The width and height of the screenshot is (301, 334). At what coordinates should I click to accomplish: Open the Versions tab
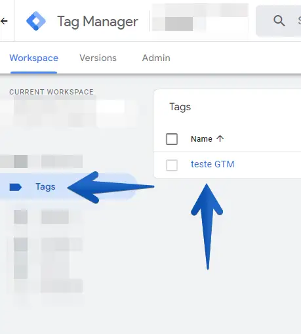click(98, 58)
